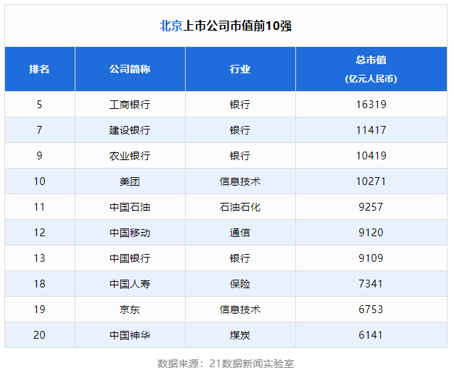Click the 石油石化 industry cell
Viewport: 454px width, 375px height.
click(240, 207)
